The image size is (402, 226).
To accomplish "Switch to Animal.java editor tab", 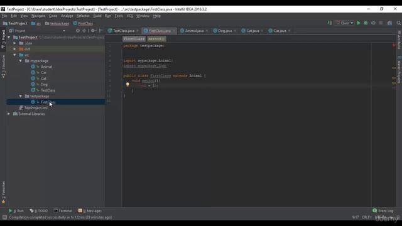I will pyautogui.click(x=194, y=31).
